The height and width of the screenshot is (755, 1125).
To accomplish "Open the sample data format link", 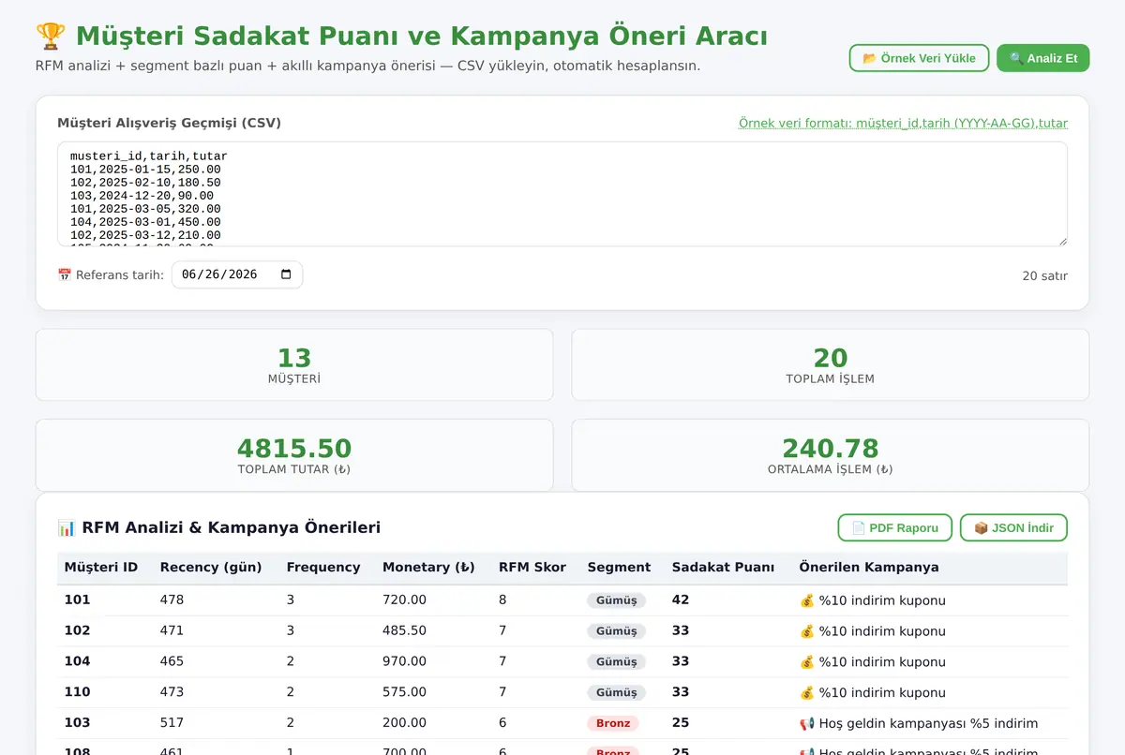I will click(x=903, y=123).
